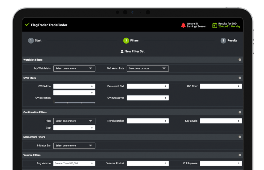
Task: Open Watchlist Filters info icon
Action: pyautogui.click(x=240, y=60)
